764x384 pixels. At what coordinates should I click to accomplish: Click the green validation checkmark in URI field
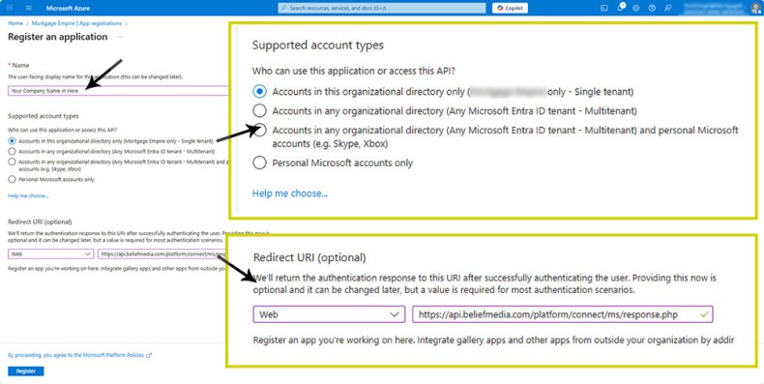click(x=704, y=314)
